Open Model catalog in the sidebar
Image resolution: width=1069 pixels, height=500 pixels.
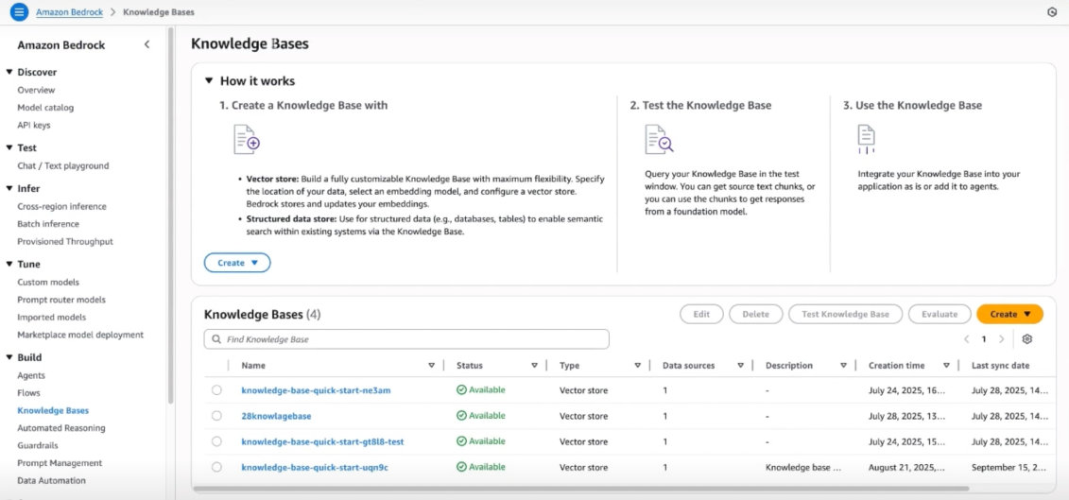click(45, 108)
